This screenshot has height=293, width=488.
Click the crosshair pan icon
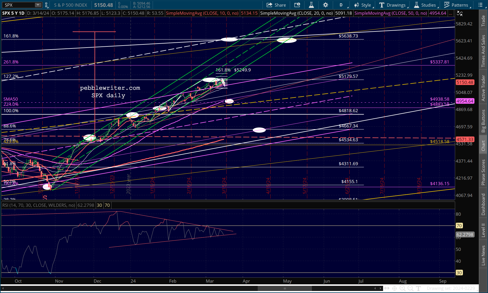coord(395,288)
